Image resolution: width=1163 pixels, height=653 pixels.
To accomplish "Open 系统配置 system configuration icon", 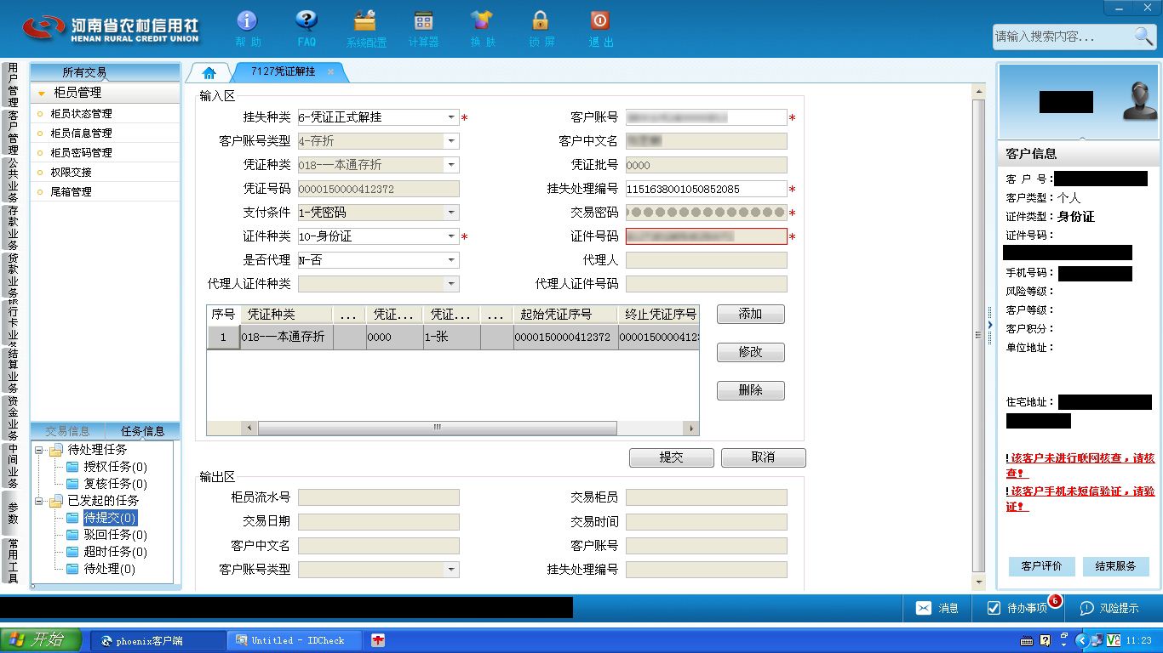I will point(365,20).
